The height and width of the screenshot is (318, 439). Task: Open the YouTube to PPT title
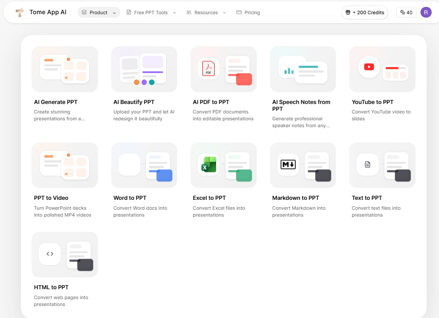coord(372,102)
